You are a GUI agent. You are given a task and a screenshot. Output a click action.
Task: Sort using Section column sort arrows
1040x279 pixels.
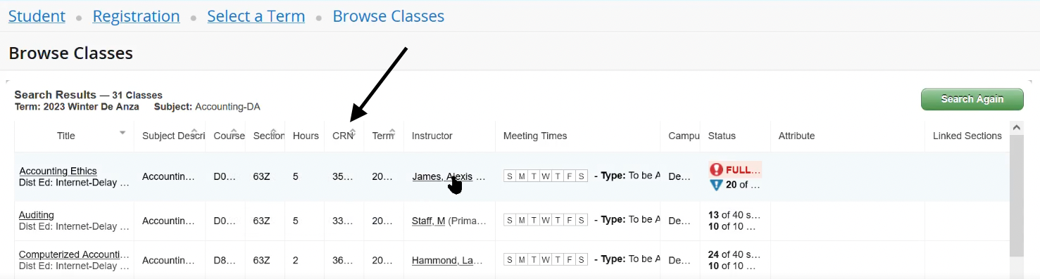point(273,132)
